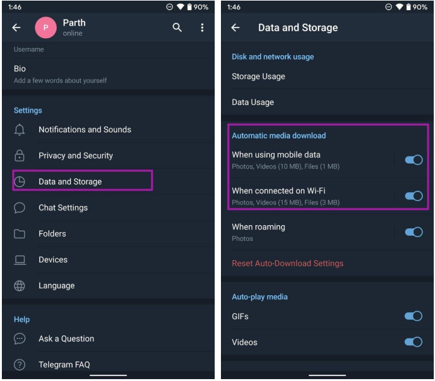
Task: Tap the back arrow in Data and Storage
Action: coord(235,28)
